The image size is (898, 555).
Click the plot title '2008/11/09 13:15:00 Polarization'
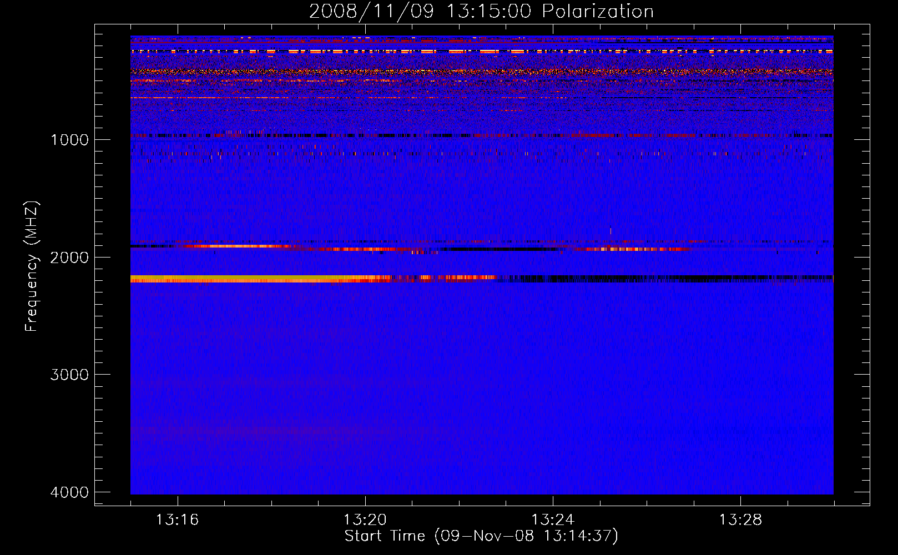tap(481, 12)
